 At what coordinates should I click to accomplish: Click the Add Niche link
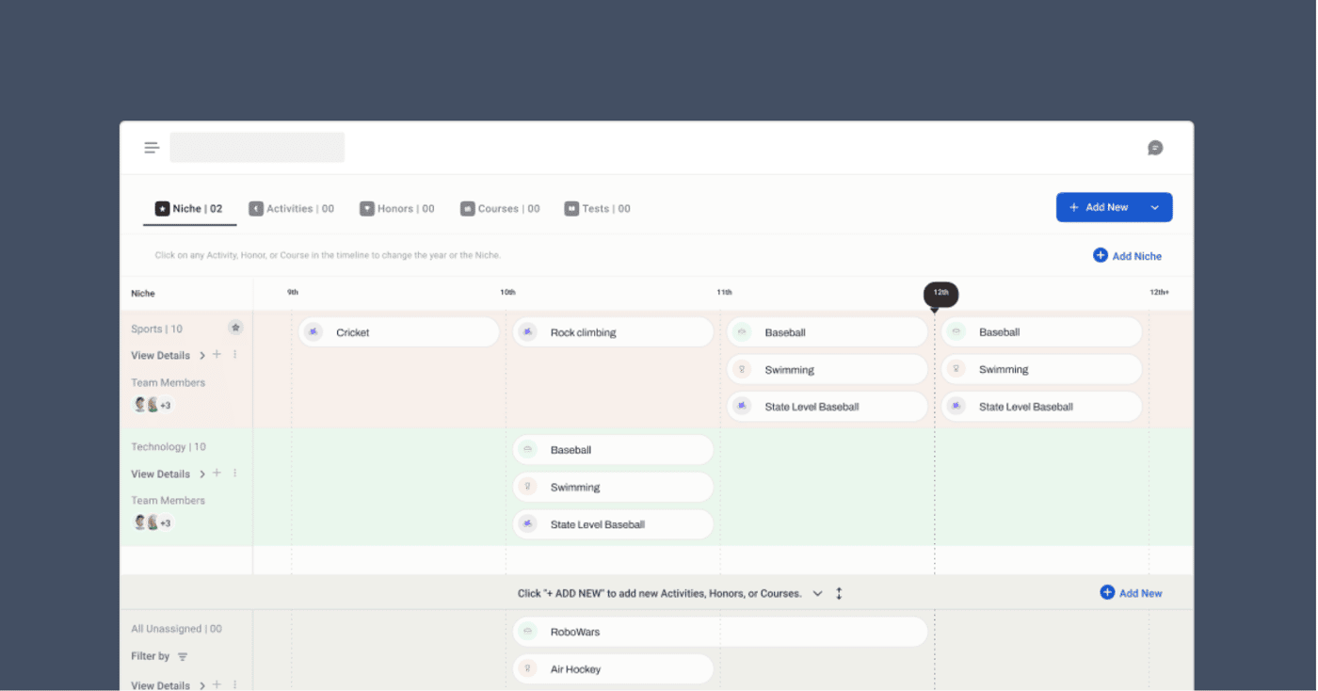(1127, 256)
